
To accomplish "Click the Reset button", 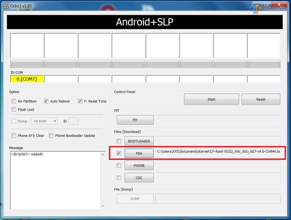I will coord(261,99).
